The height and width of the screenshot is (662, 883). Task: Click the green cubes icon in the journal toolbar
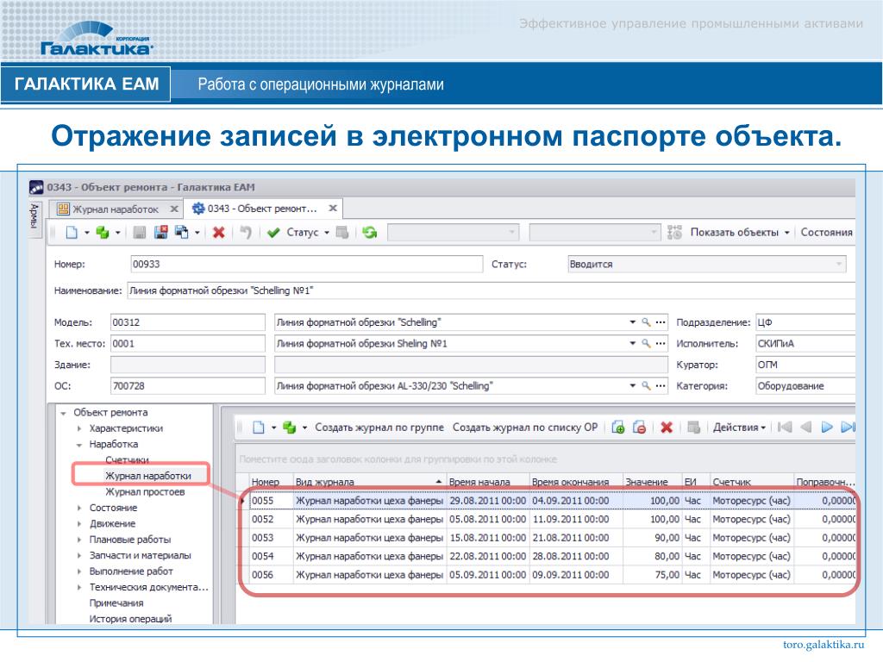[x=290, y=428]
